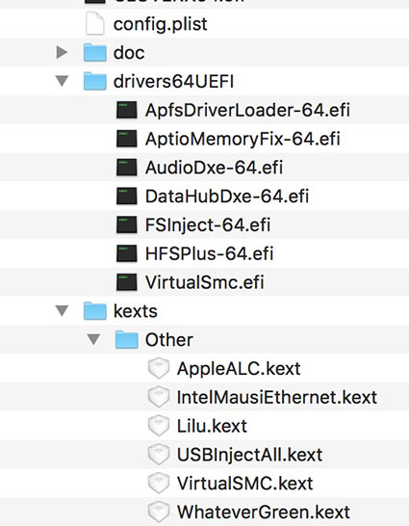Select the Other folder icon

(127, 339)
